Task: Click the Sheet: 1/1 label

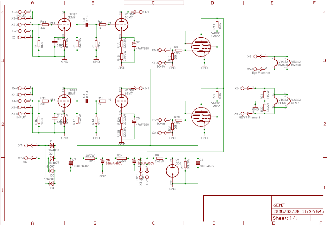Action: point(285,218)
